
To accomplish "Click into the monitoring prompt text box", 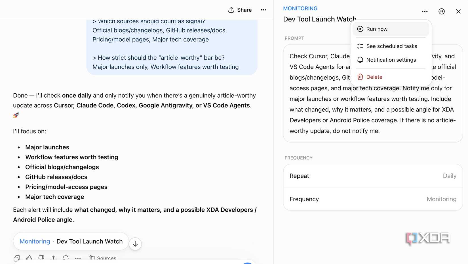I will [x=373, y=93].
